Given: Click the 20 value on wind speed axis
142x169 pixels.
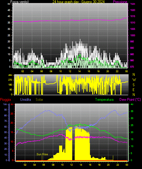Looking at the screenshot, I should pyautogui.click(x=9, y=42).
